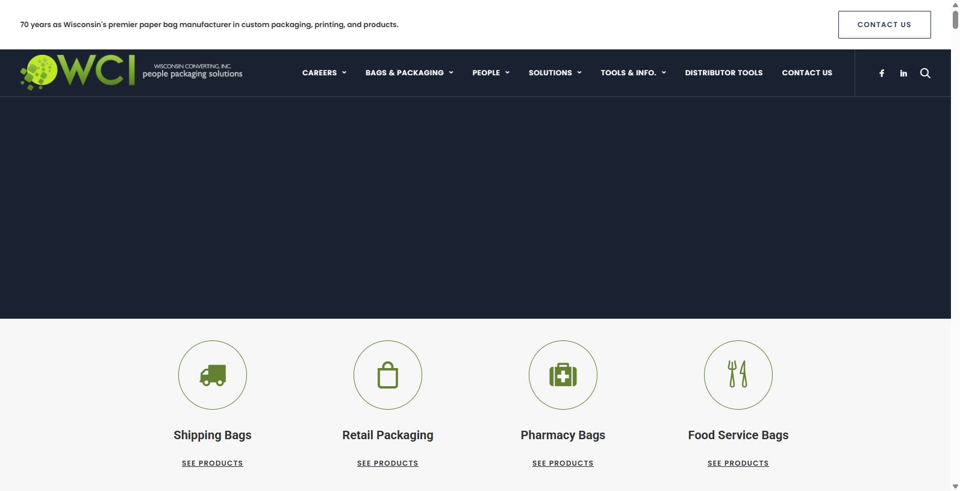Click the search magnifier icon
960x491 pixels.
click(926, 73)
